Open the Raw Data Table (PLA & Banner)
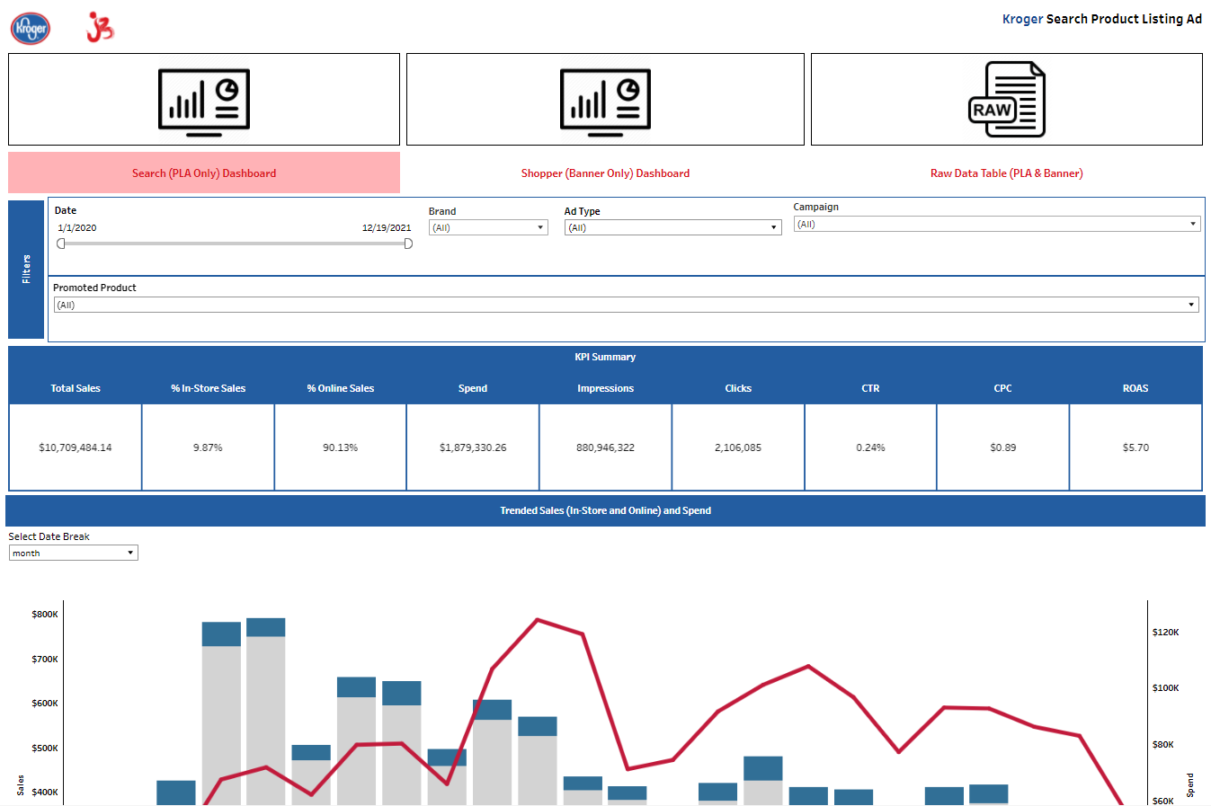Screen dimensions: 1211x806 (x=1005, y=172)
